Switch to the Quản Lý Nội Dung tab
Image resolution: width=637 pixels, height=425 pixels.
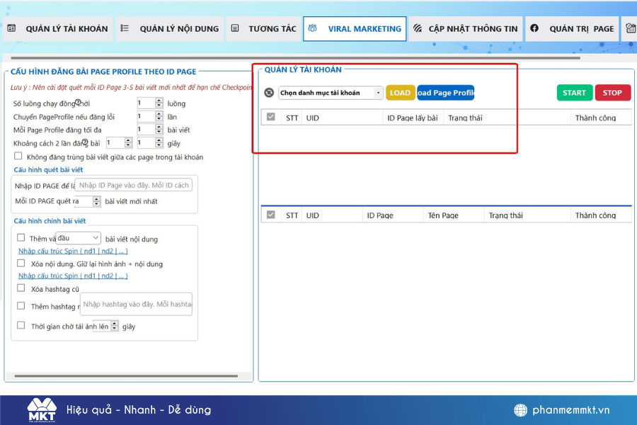pos(170,29)
